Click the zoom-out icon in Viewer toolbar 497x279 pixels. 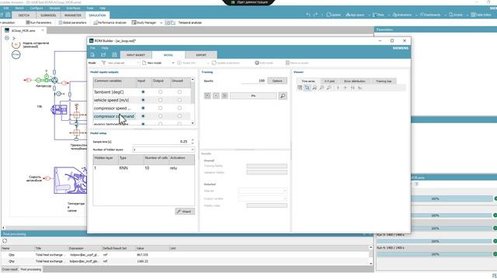pos(328,88)
